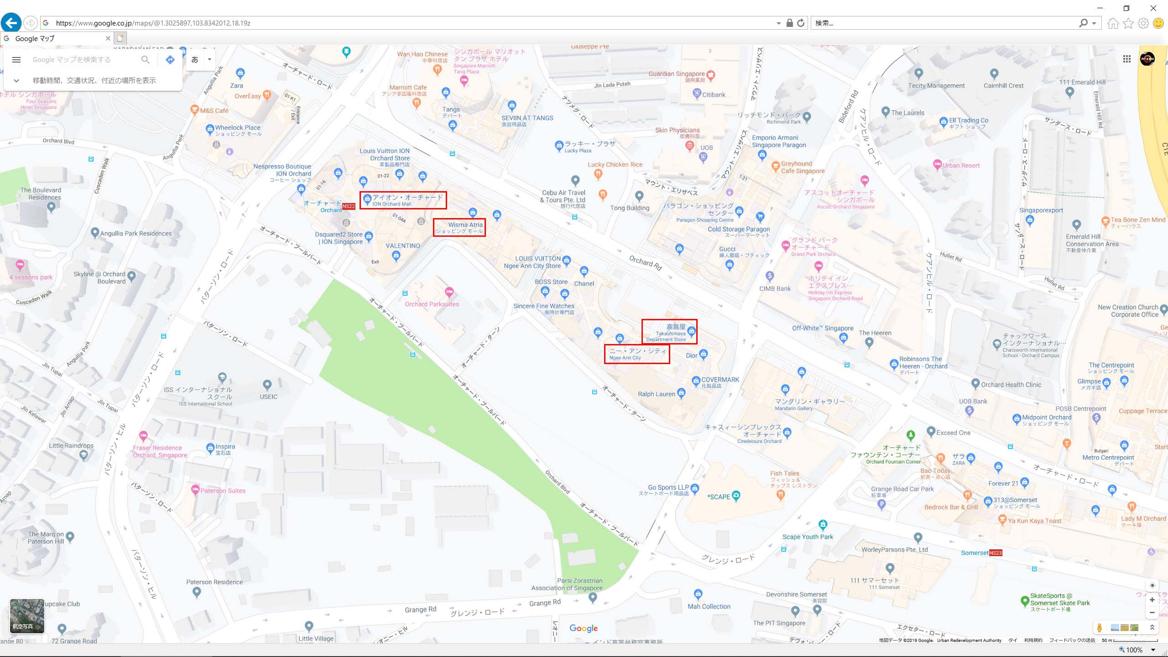
Task: Go to the browser home page
Action: click(x=1113, y=23)
